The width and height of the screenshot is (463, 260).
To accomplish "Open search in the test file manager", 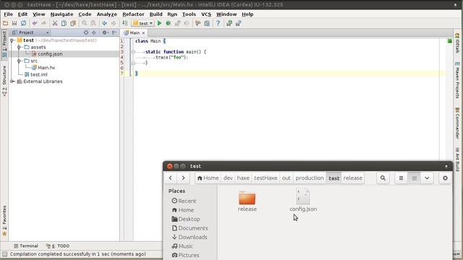I will (383, 178).
